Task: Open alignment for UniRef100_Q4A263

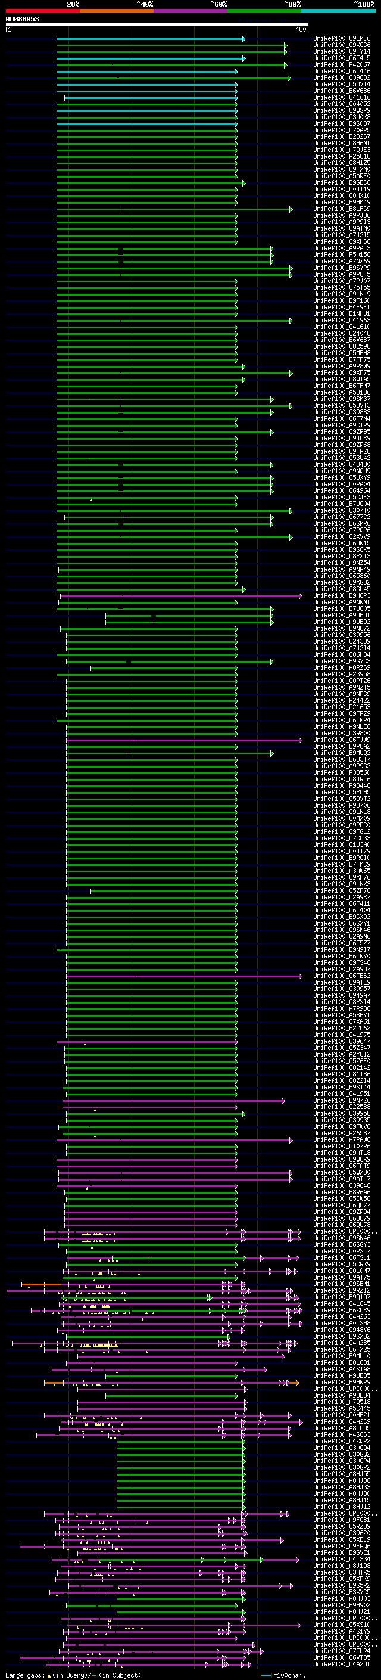Action: click(342, 1316)
